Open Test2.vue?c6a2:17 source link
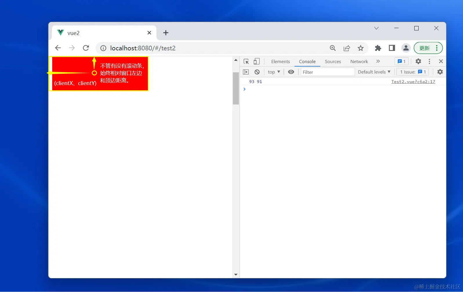The image size is (463, 292). (413, 82)
